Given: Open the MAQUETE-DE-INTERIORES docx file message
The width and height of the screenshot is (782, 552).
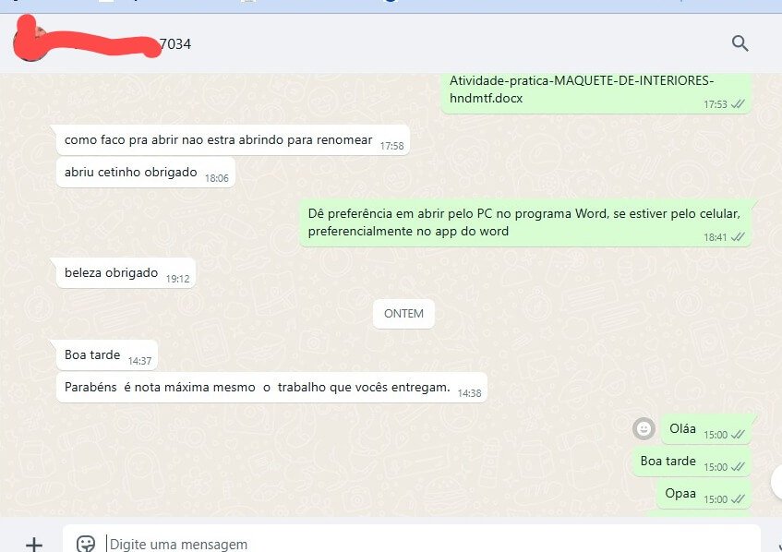Looking at the screenshot, I should coord(596,93).
